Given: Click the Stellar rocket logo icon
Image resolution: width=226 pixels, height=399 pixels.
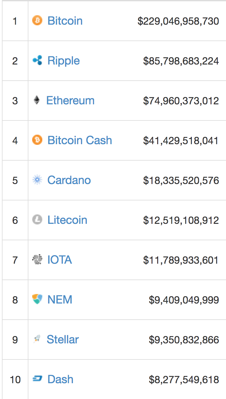Looking at the screenshot, I should coord(37,340).
